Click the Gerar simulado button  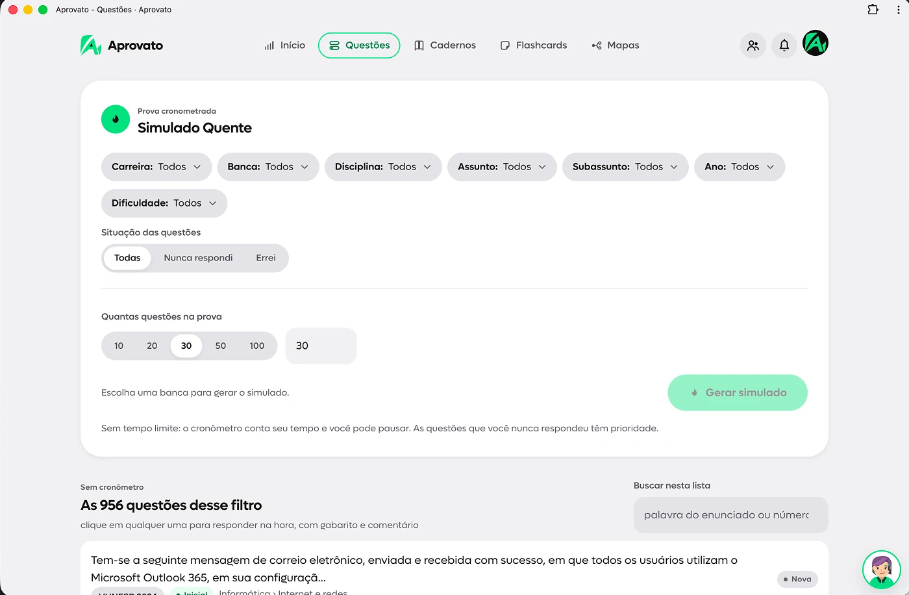pyautogui.click(x=738, y=392)
